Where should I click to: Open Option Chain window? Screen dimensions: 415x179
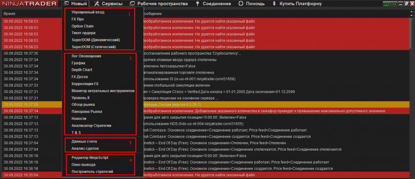tap(82, 26)
